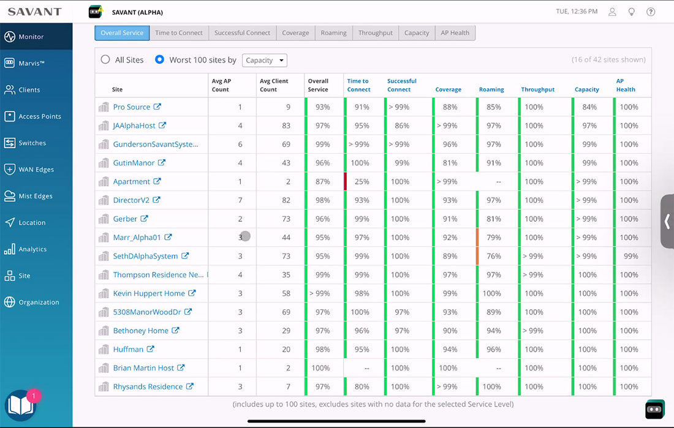Open Mist Edges cloud icon

pos(9,196)
